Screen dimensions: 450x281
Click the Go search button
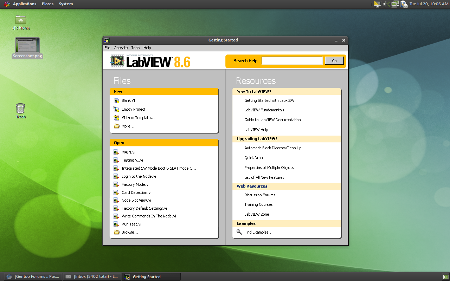(x=334, y=61)
